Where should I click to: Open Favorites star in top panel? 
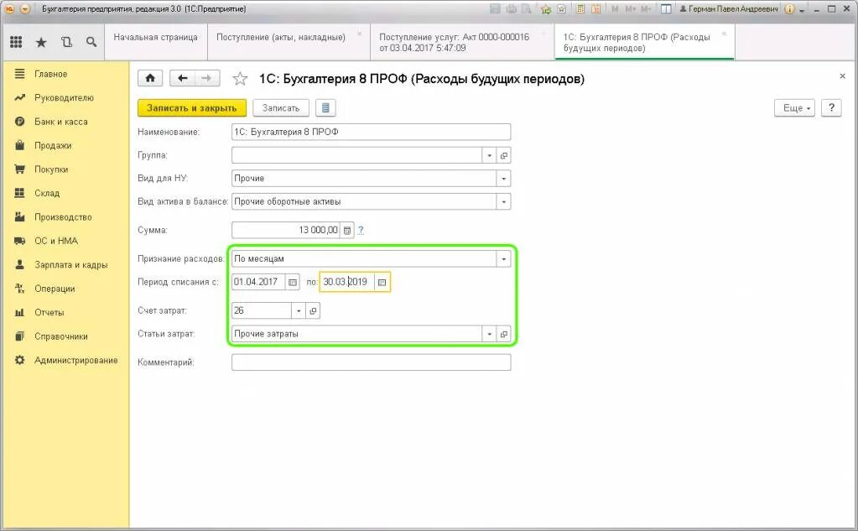click(x=41, y=42)
